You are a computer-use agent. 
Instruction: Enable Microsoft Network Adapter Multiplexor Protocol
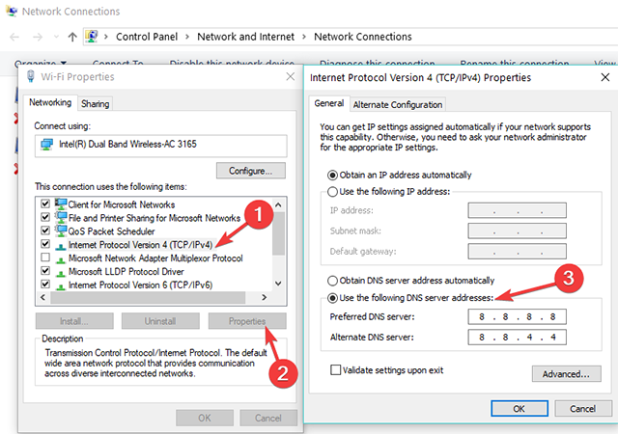click(45, 258)
